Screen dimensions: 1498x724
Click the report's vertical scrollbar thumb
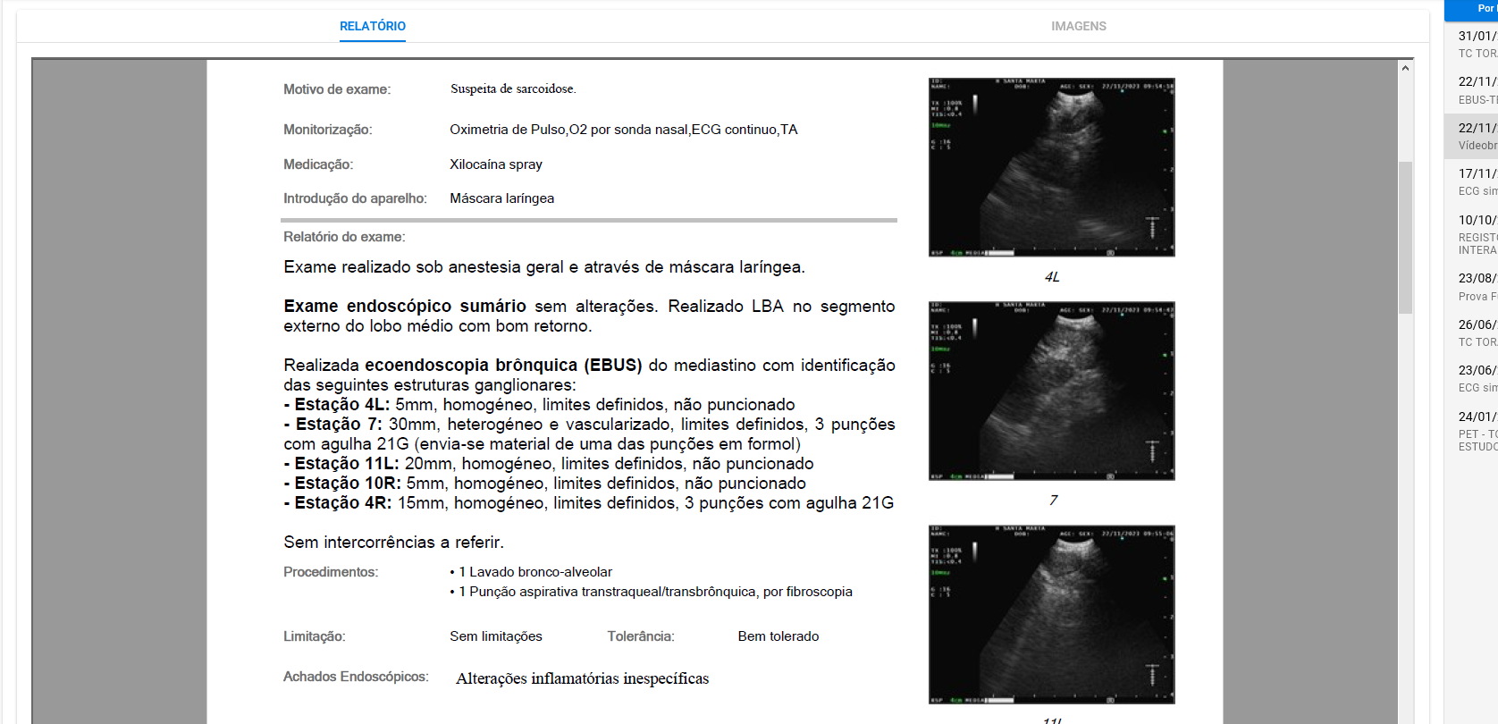[x=1405, y=237]
